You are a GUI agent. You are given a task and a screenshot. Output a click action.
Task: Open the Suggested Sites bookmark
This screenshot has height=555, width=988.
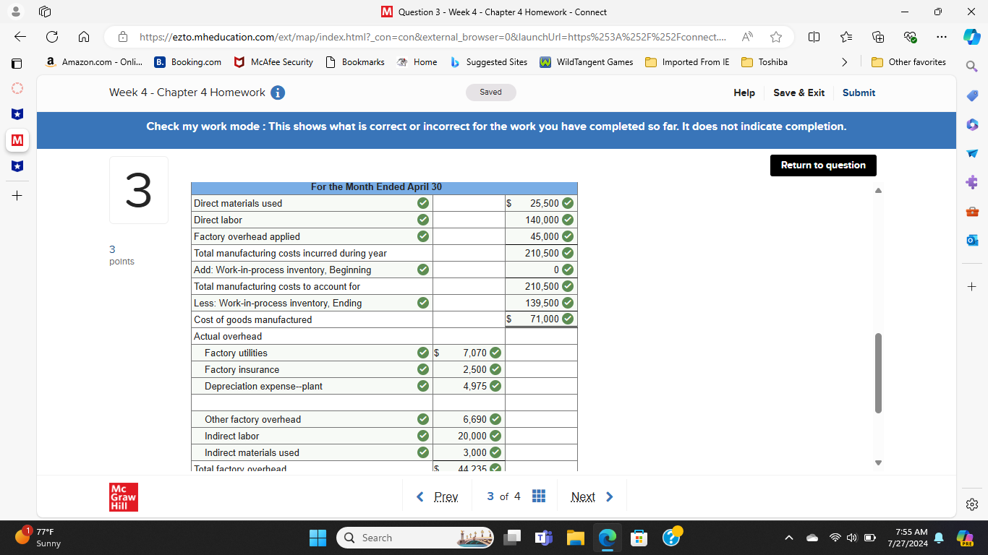489,62
